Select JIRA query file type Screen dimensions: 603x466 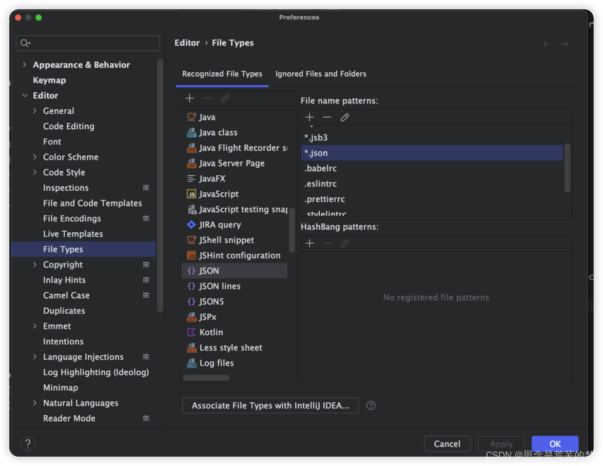click(220, 225)
